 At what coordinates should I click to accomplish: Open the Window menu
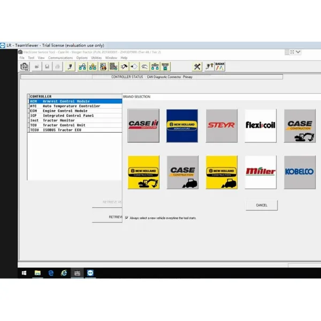click(111, 58)
